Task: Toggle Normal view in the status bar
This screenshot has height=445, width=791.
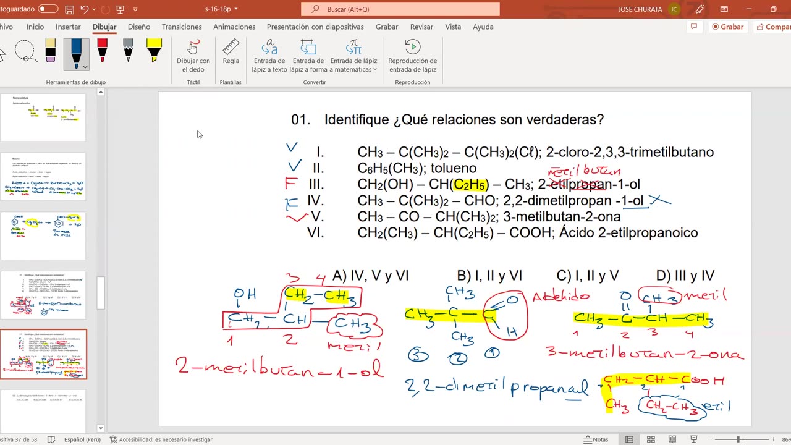Action: pos(629,439)
